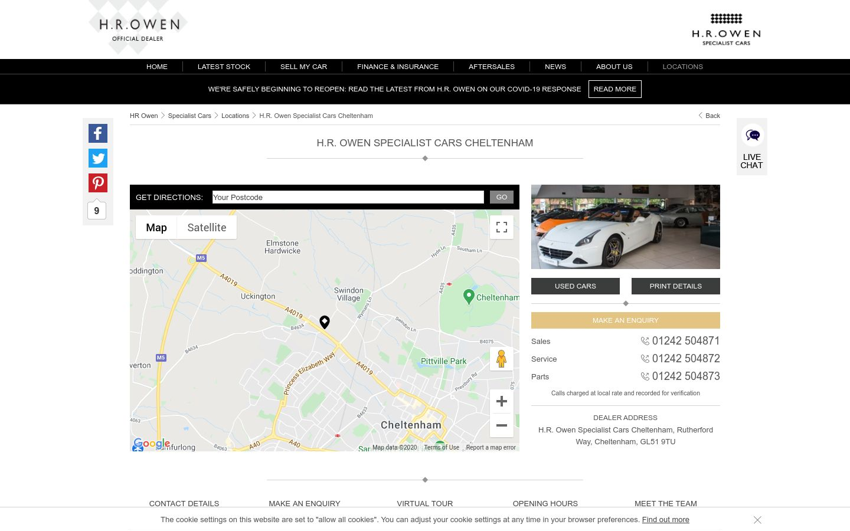Jump to Opening Hours section tab
850x531 pixels.
pyautogui.click(x=545, y=503)
